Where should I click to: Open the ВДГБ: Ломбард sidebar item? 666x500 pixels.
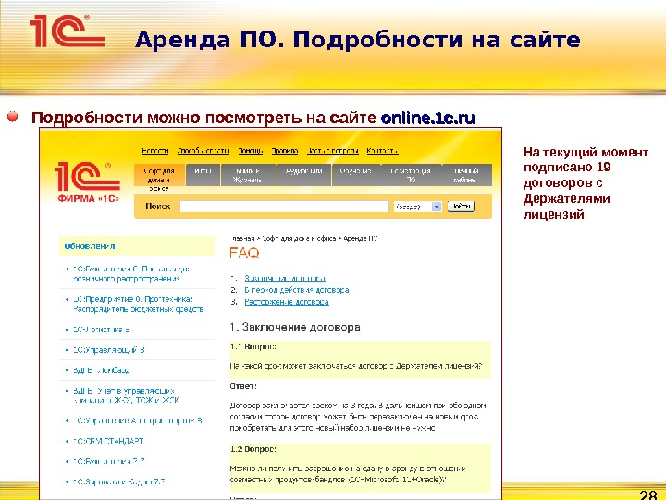point(102,370)
